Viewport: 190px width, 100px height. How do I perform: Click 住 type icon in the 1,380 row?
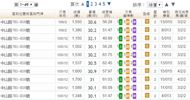click(x=147, y=30)
